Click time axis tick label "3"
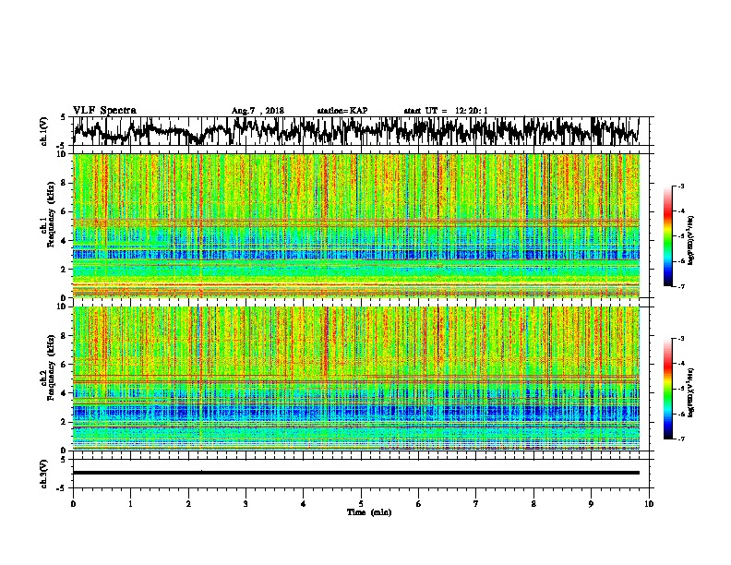 coord(246,504)
